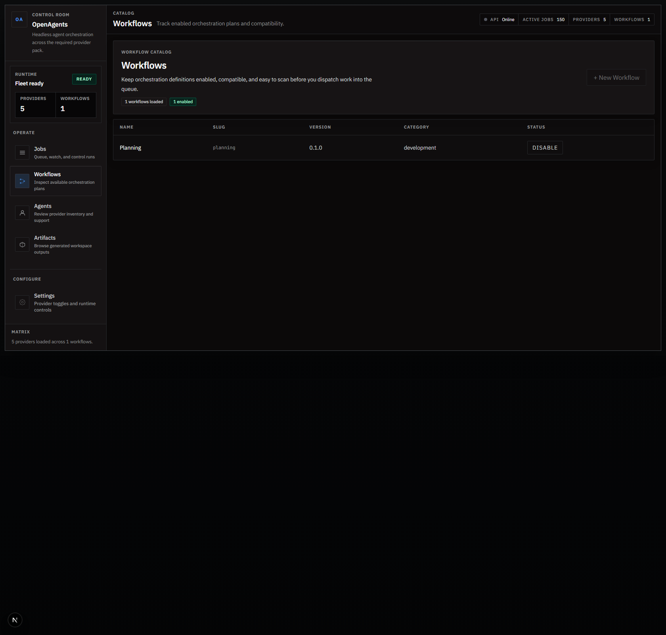Viewport: 666px width, 635px height.
Task: Click the API Online status pill
Action: tap(499, 19)
